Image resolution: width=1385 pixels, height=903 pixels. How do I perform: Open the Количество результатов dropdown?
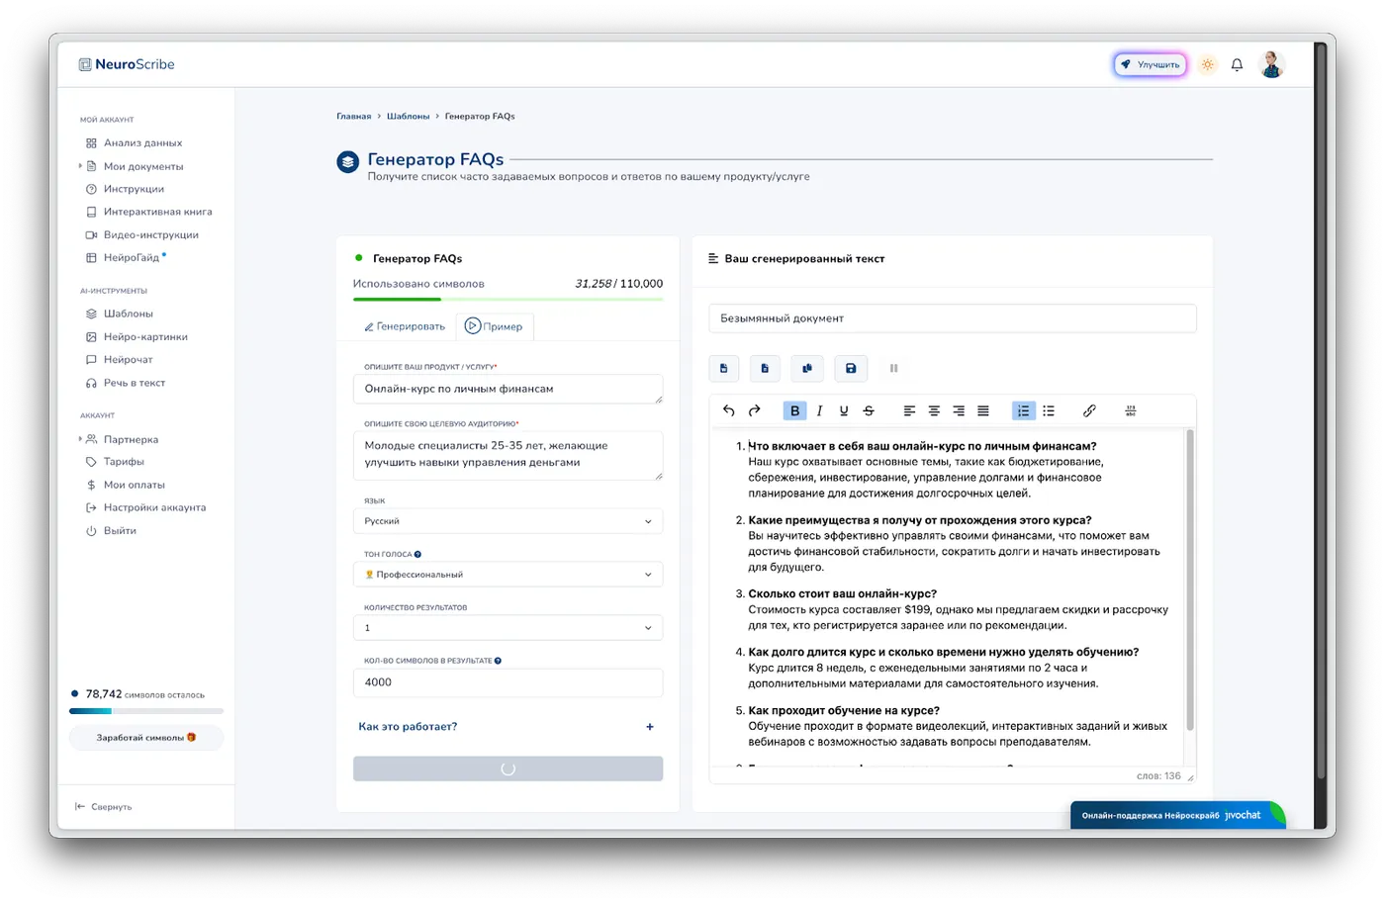pyautogui.click(x=508, y=628)
